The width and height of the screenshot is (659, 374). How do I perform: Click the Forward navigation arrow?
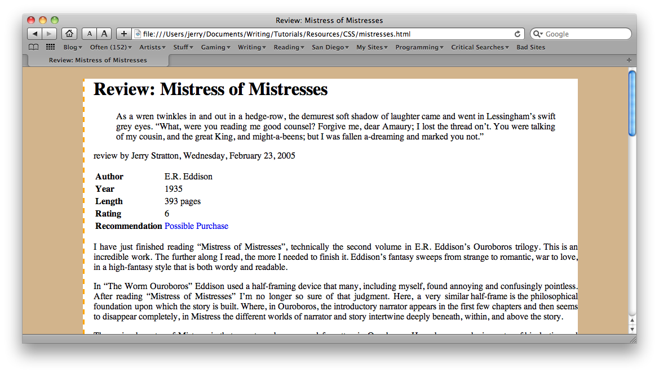click(x=49, y=34)
